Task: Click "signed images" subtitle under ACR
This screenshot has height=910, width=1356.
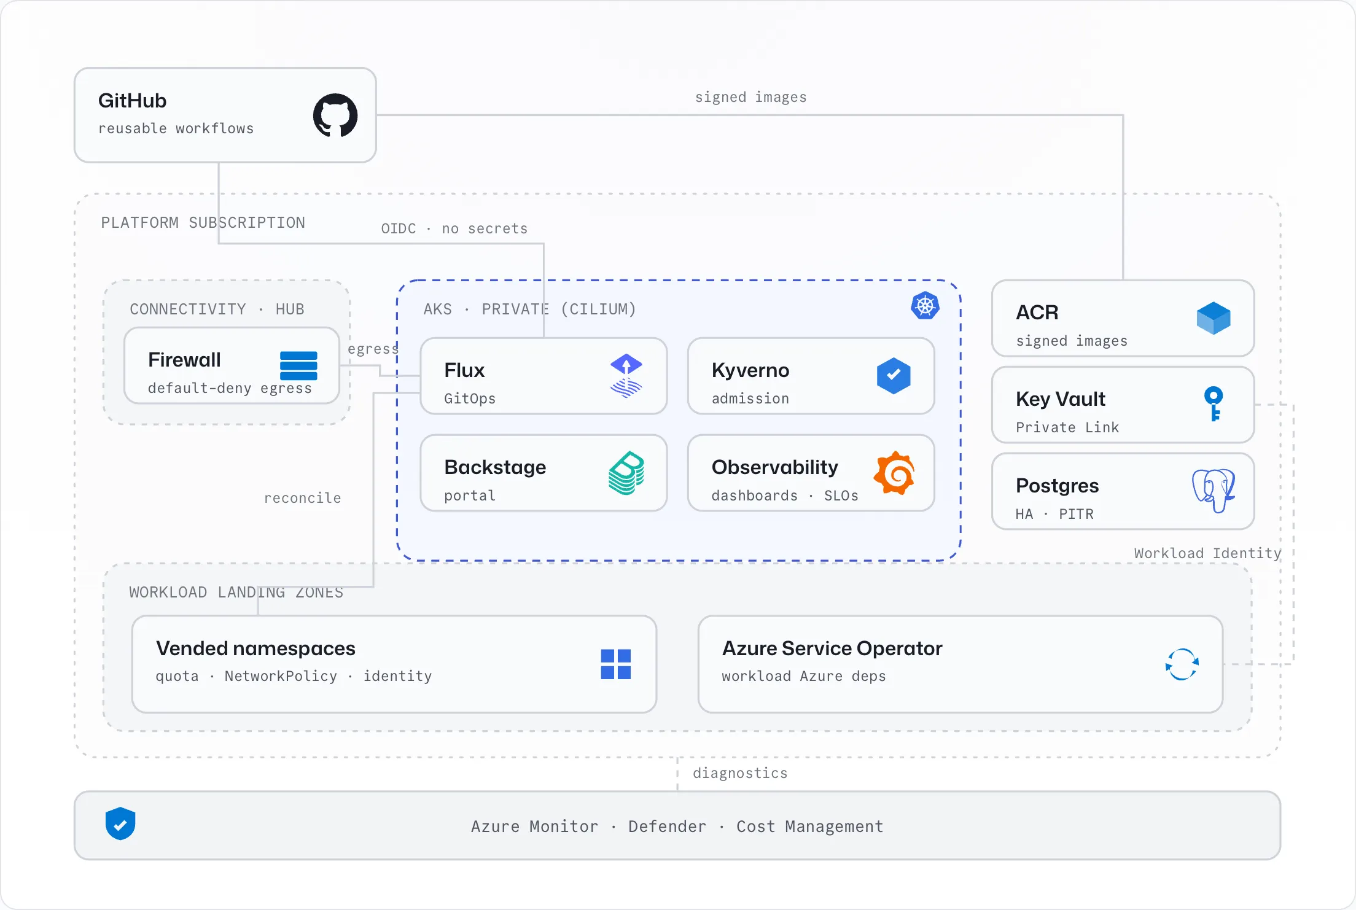Action: tap(1072, 341)
